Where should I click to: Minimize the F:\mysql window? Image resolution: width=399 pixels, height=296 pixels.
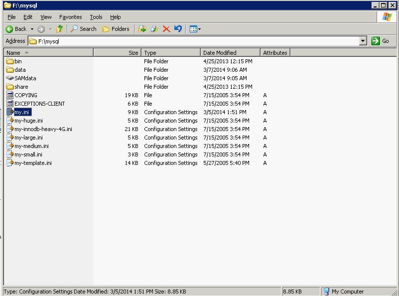(375, 5)
